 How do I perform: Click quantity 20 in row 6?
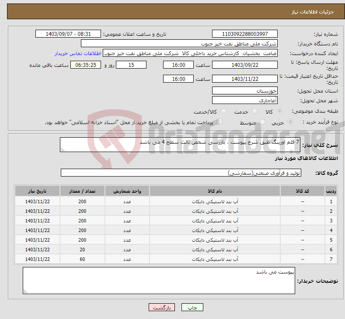(82, 250)
